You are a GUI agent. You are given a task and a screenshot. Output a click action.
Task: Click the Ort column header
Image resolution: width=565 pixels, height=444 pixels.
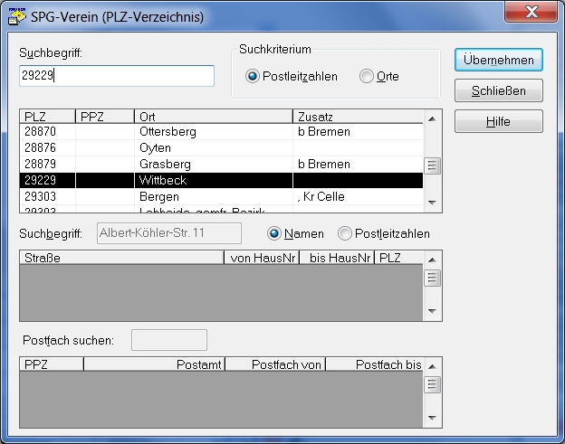pyautogui.click(x=213, y=117)
